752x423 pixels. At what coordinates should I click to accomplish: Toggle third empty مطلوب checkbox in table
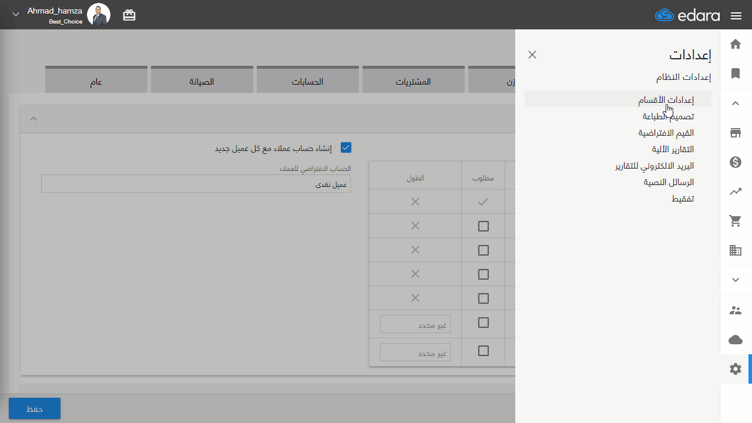coord(484,274)
